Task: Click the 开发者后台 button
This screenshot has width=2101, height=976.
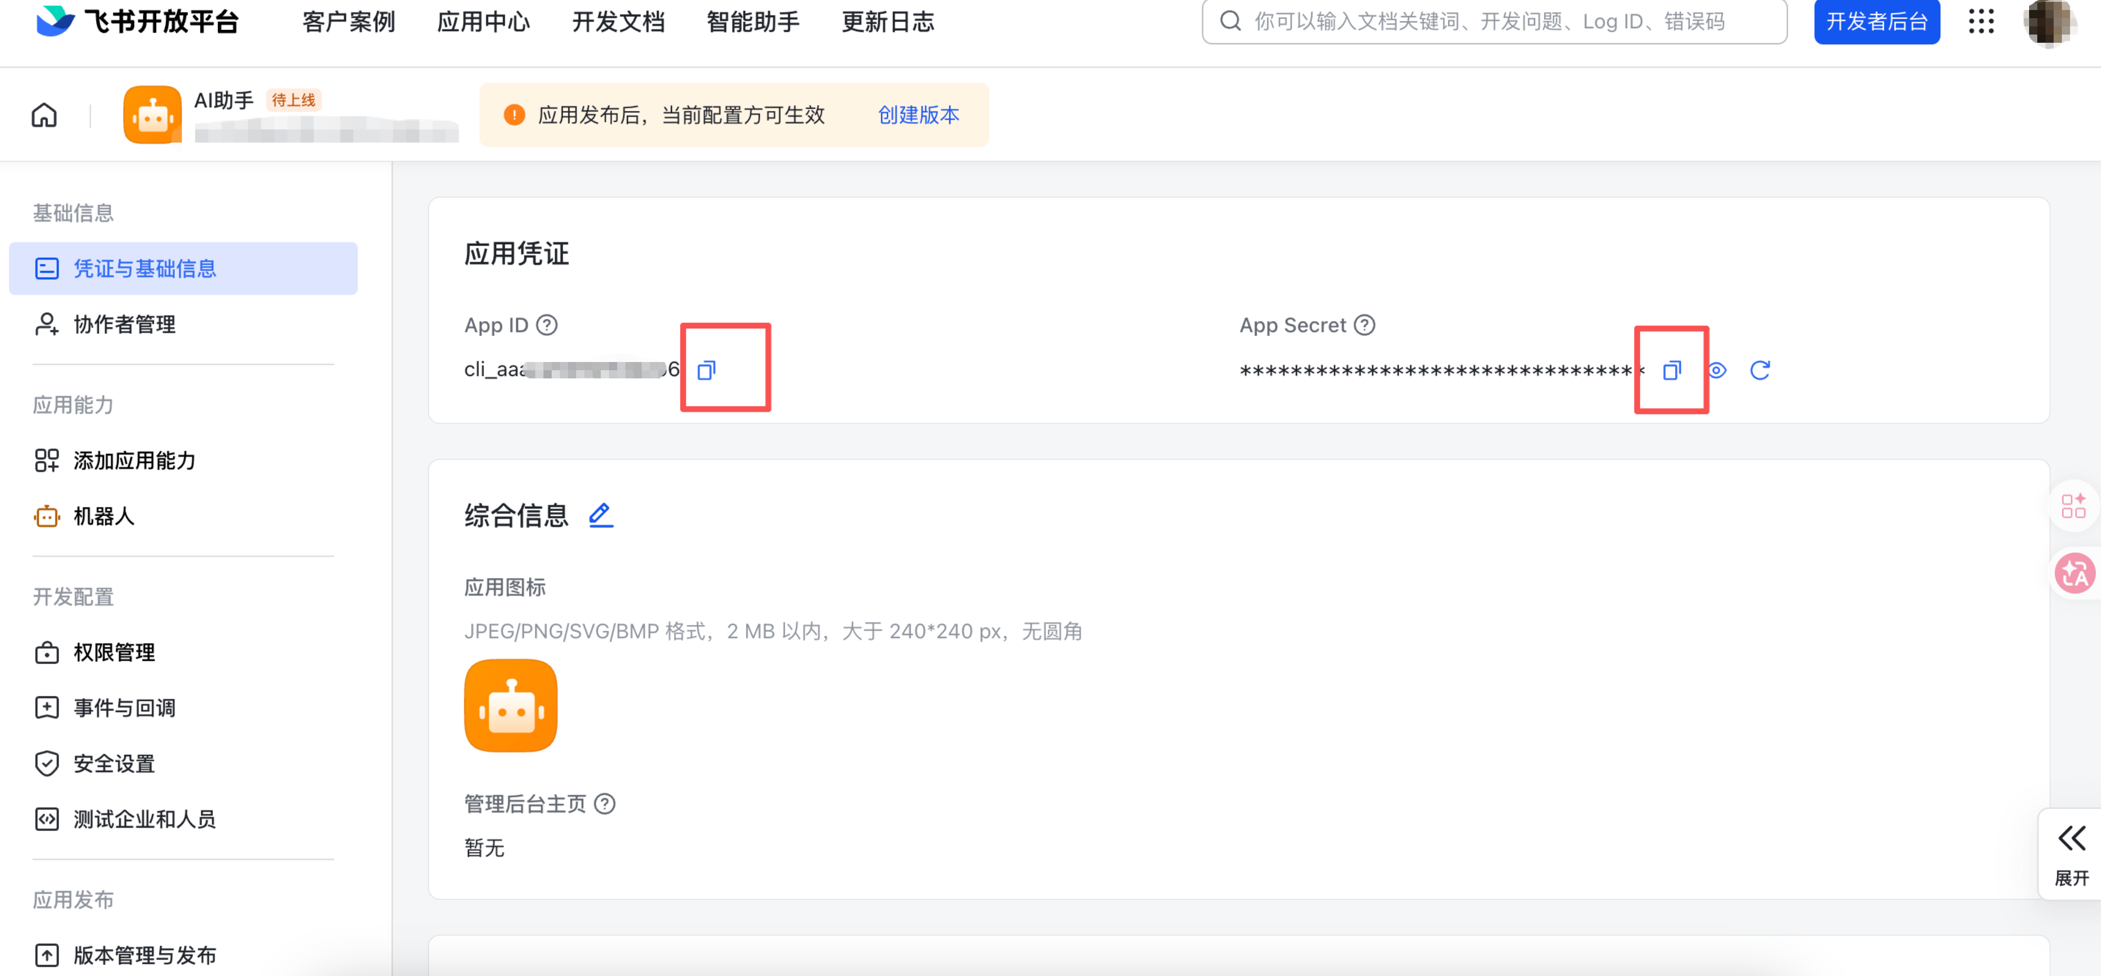Action: pos(1876,21)
